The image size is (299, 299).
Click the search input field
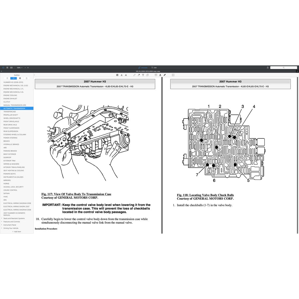pyautogui.click(x=283, y=68)
